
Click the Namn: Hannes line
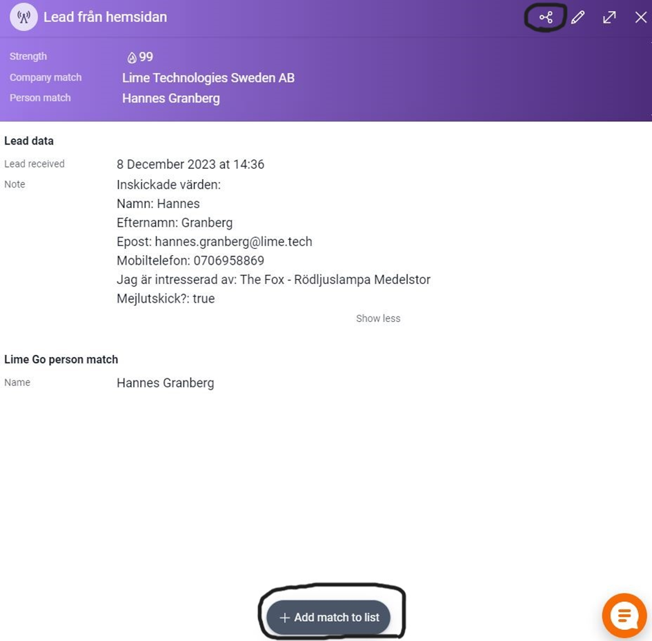(x=158, y=204)
